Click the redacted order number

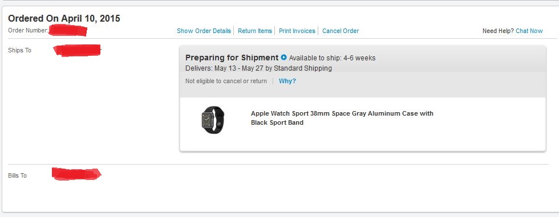point(68,31)
